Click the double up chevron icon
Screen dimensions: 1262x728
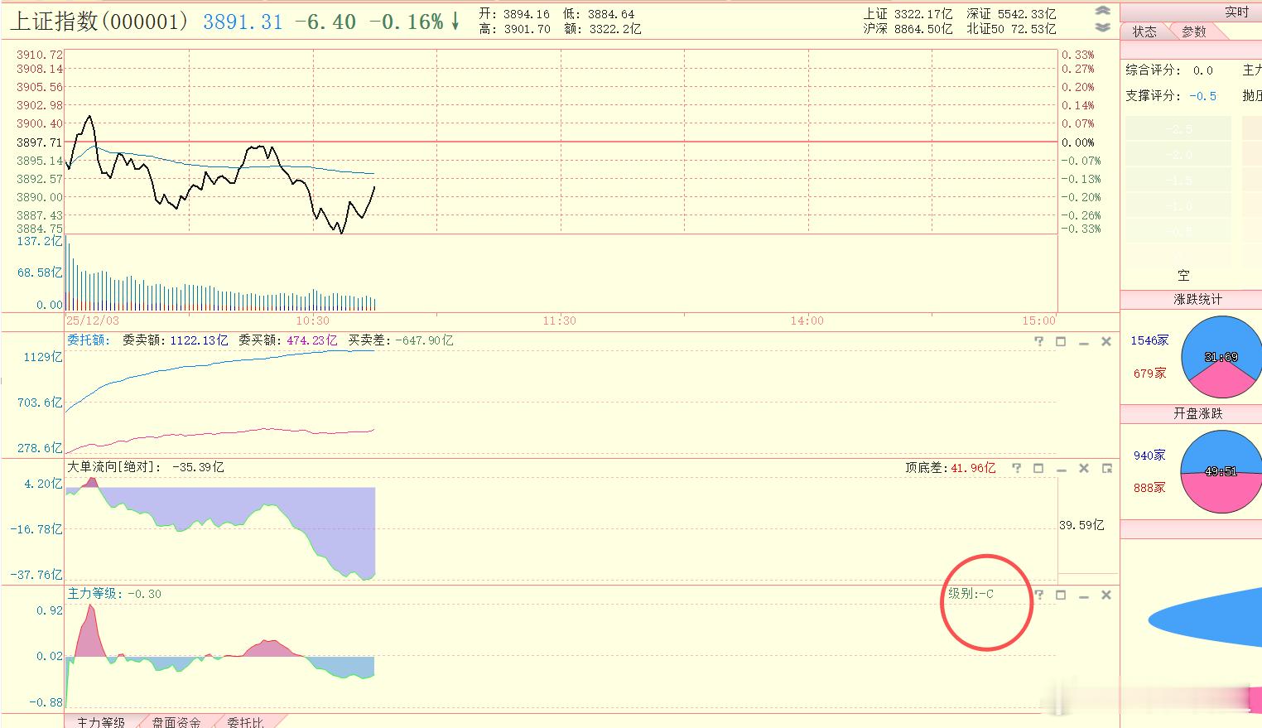pyautogui.click(x=1102, y=11)
